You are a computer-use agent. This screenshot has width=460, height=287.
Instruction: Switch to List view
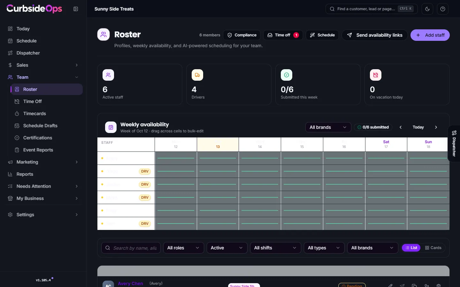411,248
